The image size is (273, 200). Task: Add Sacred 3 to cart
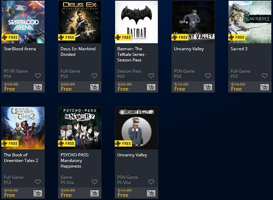point(265,87)
